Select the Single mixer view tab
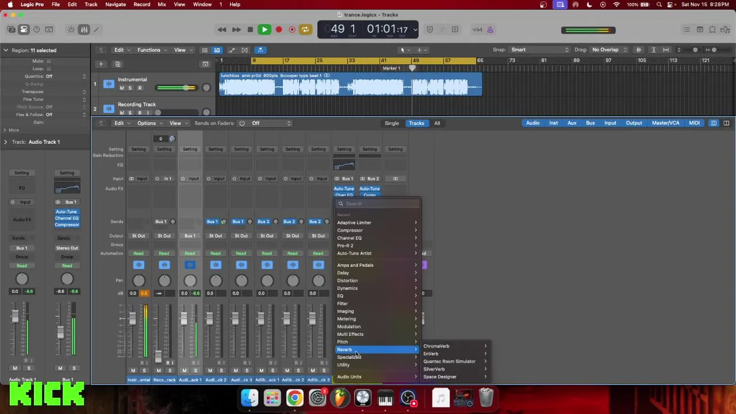The width and height of the screenshot is (736, 414). pos(392,123)
